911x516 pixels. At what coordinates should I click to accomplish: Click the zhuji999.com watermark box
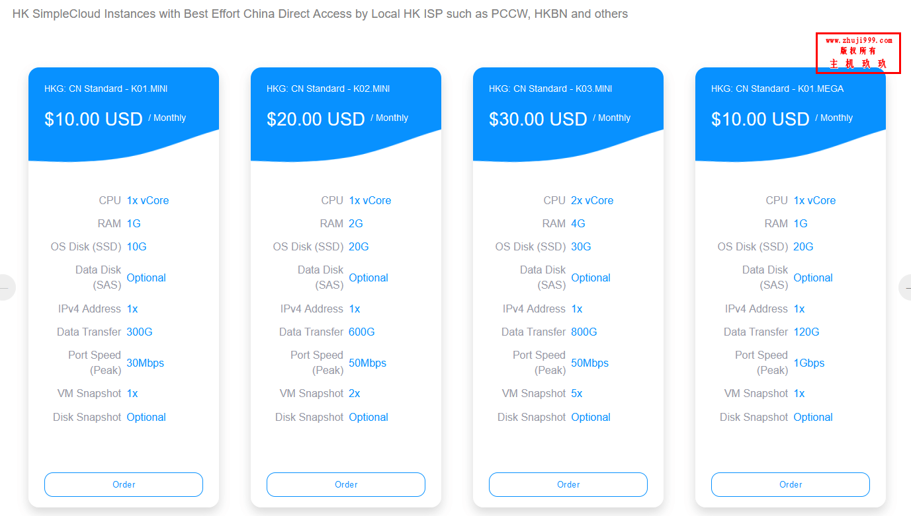click(x=858, y=53)
